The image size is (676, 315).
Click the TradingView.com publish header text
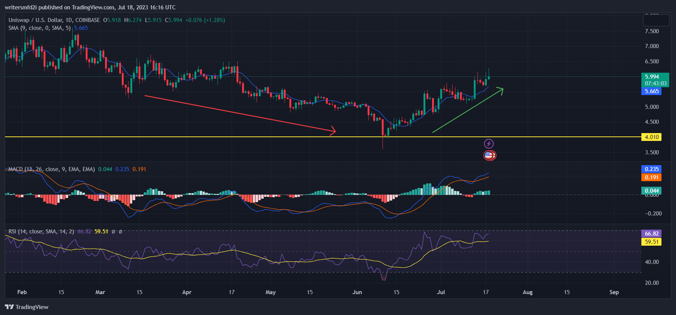[90, 7]
